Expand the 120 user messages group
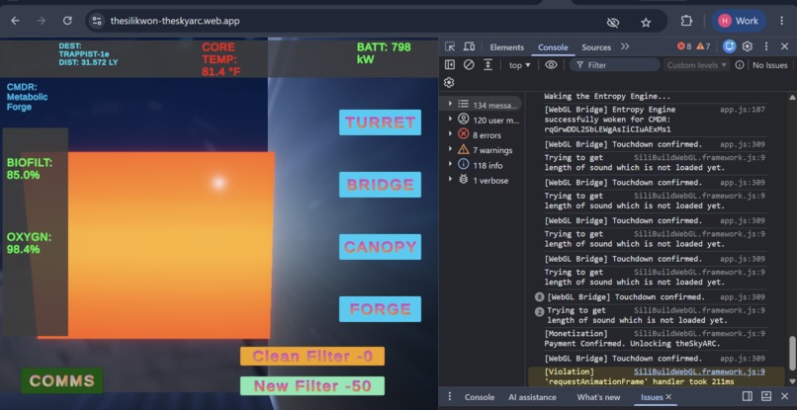Viewport: 797px width, 410px height. pyautogui.click(x=450, y=120)
